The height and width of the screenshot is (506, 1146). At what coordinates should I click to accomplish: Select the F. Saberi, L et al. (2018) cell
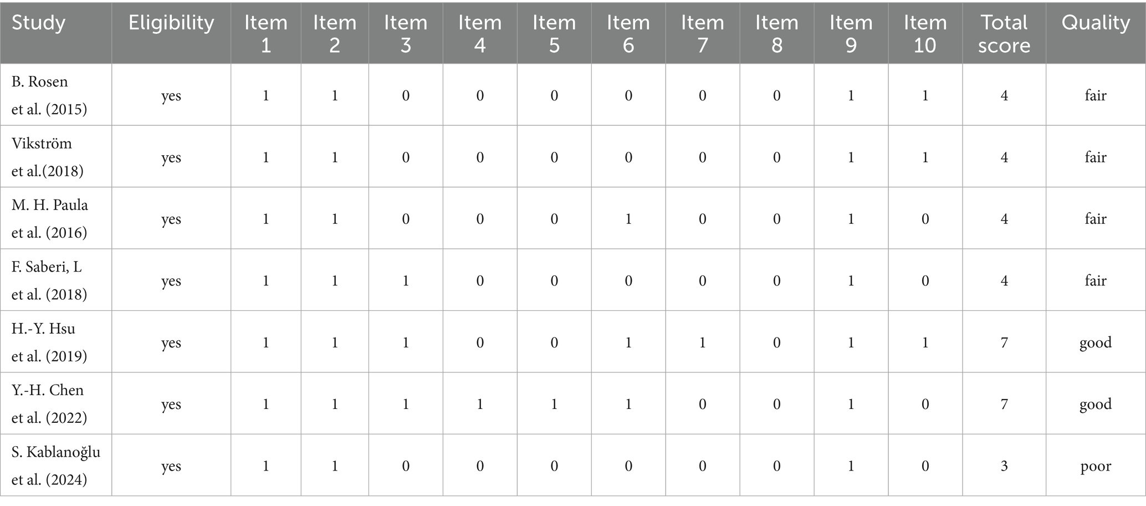coord(49,280)
